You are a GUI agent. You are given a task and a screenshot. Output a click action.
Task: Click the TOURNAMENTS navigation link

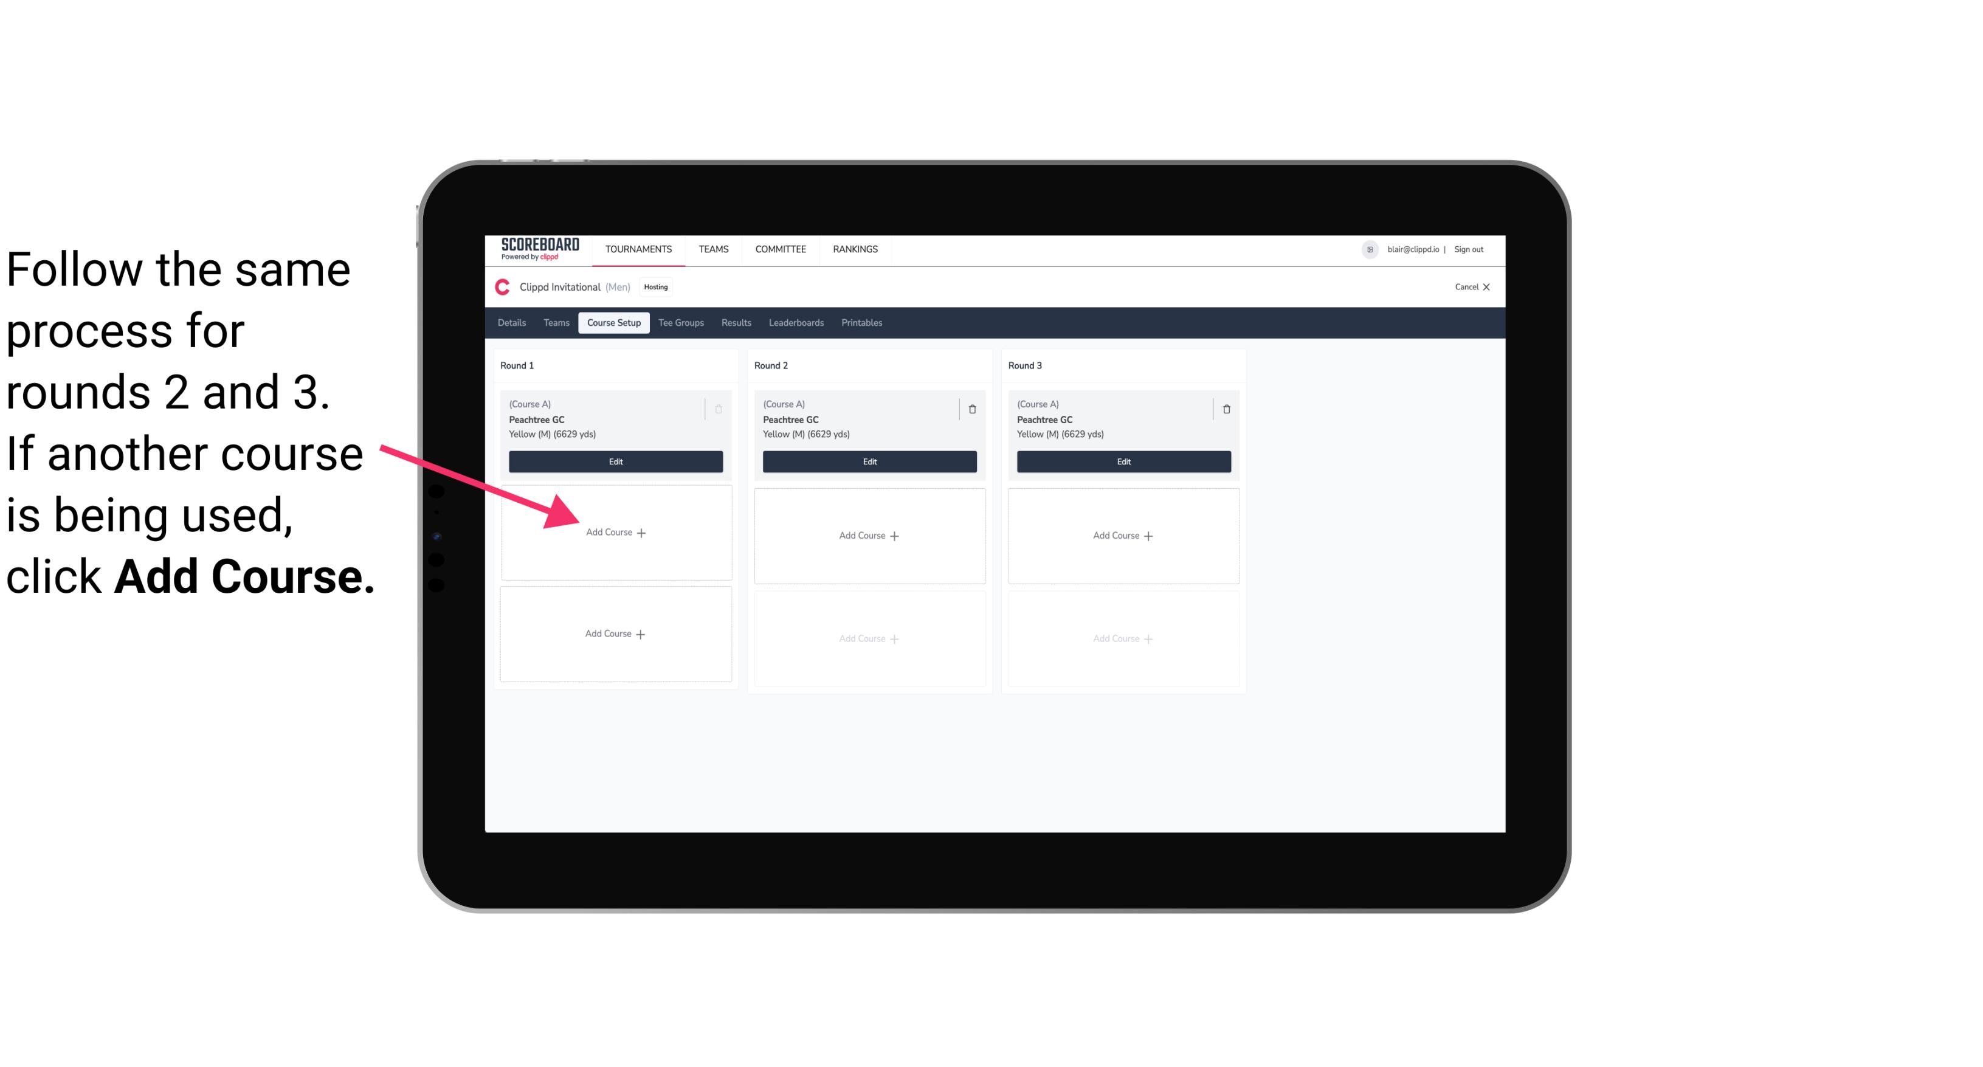point(640,248)
